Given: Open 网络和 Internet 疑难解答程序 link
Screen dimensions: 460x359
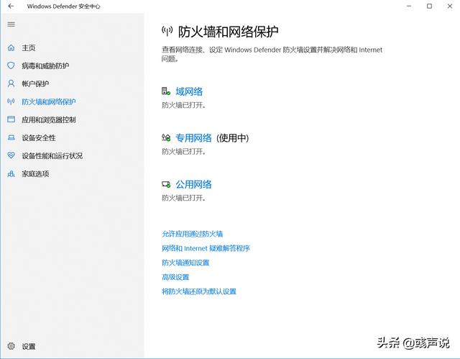Looking at the screenshot, I should coord(206,248).
